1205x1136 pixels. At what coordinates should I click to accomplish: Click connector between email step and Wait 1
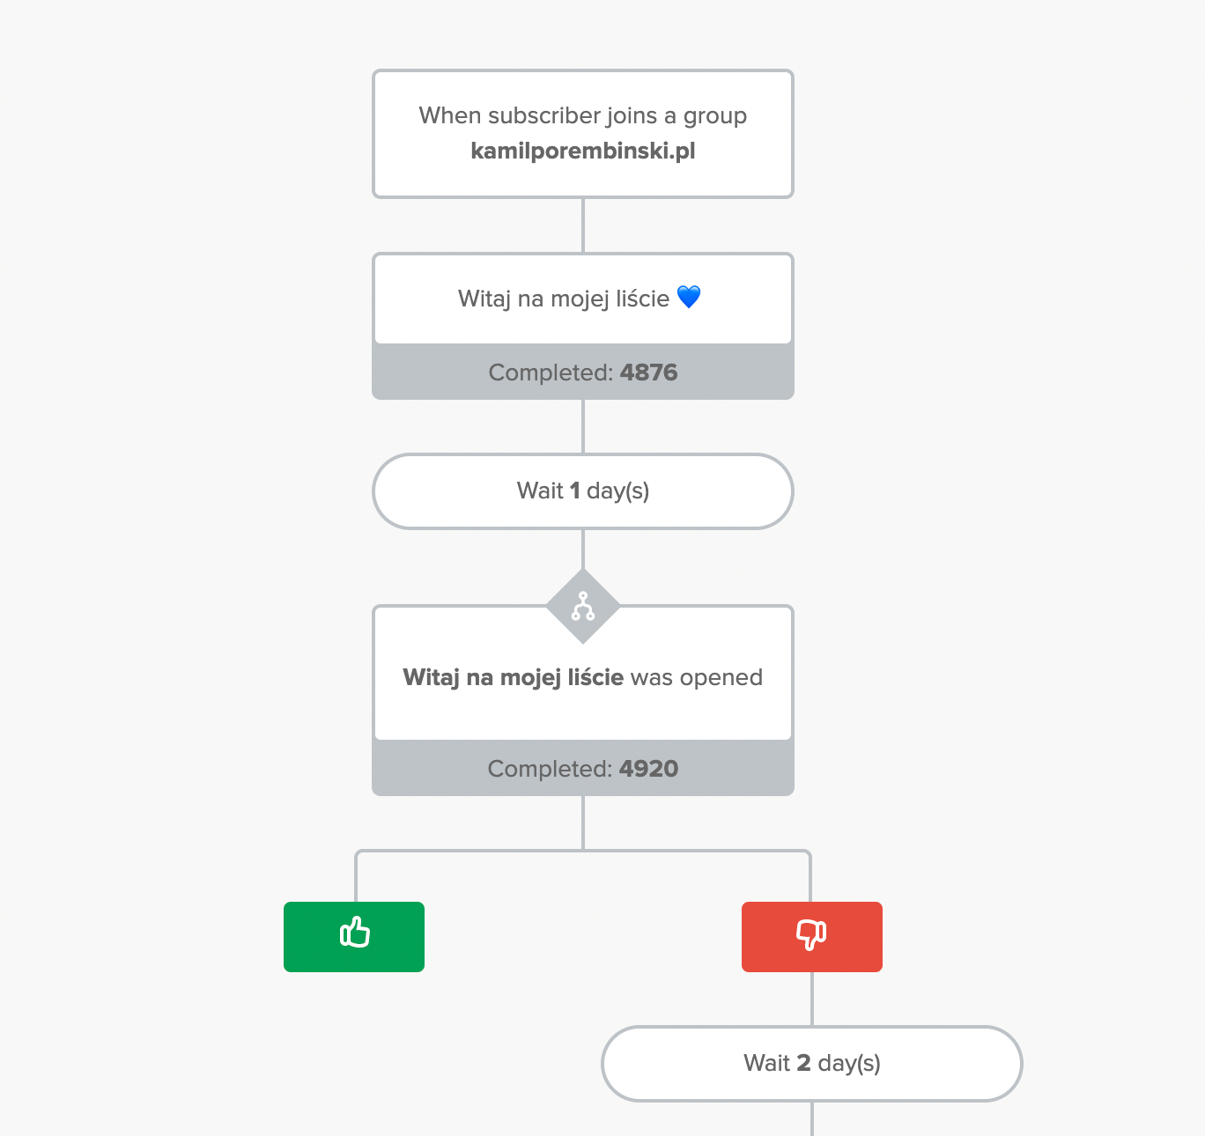583,426
